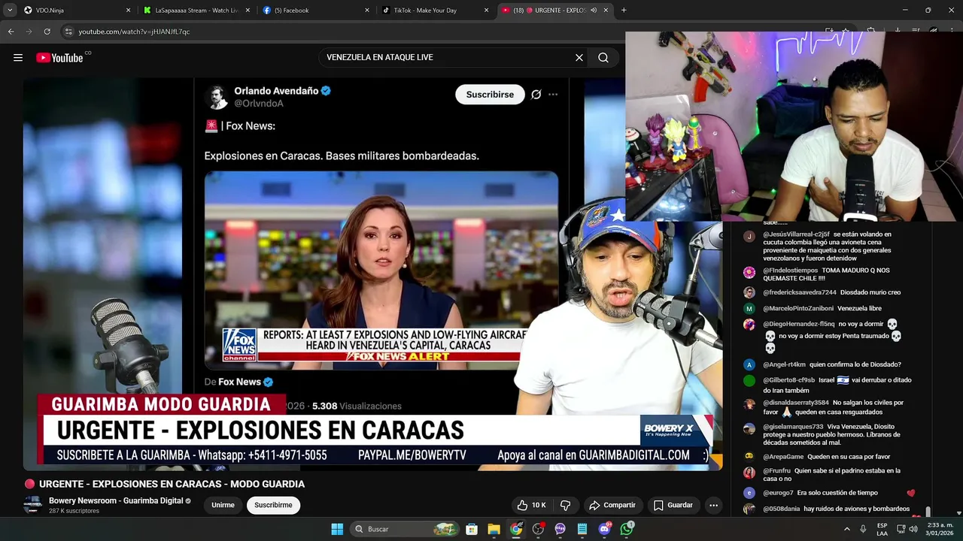
Task: Open Discord from the taskbar
Action: coord(605,529)
